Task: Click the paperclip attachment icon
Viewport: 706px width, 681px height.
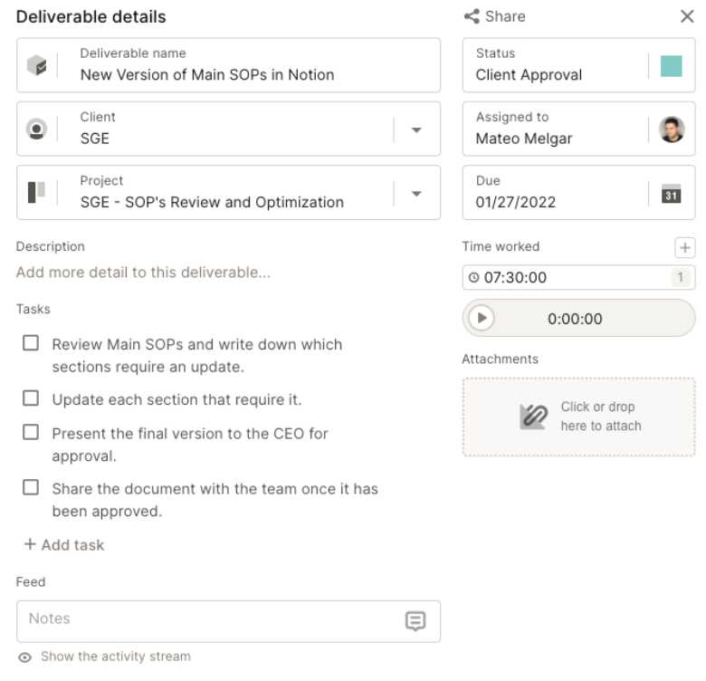Action: (x=533, y=417)
